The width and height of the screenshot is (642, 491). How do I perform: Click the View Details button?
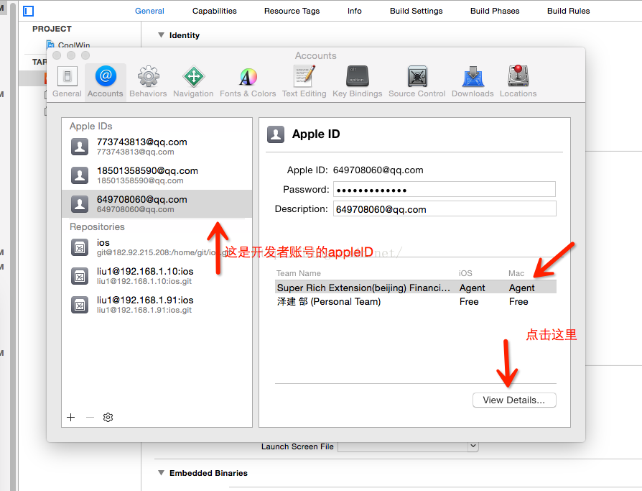pyautogui.click(x=514, y=400)
